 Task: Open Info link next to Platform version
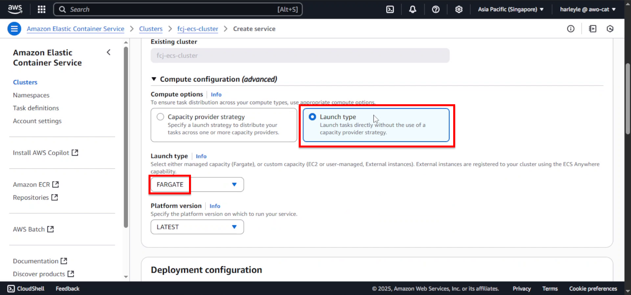[x=215, y=206]
